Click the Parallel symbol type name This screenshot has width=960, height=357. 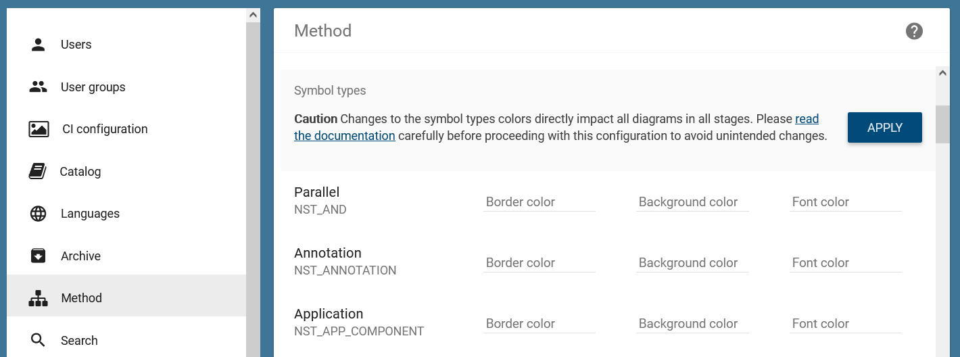tap(317, 192)
